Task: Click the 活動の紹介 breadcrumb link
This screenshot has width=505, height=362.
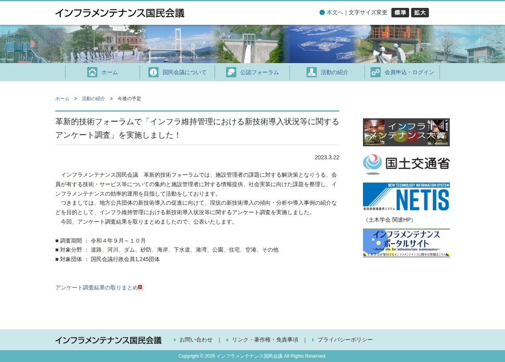Action: 94,99
